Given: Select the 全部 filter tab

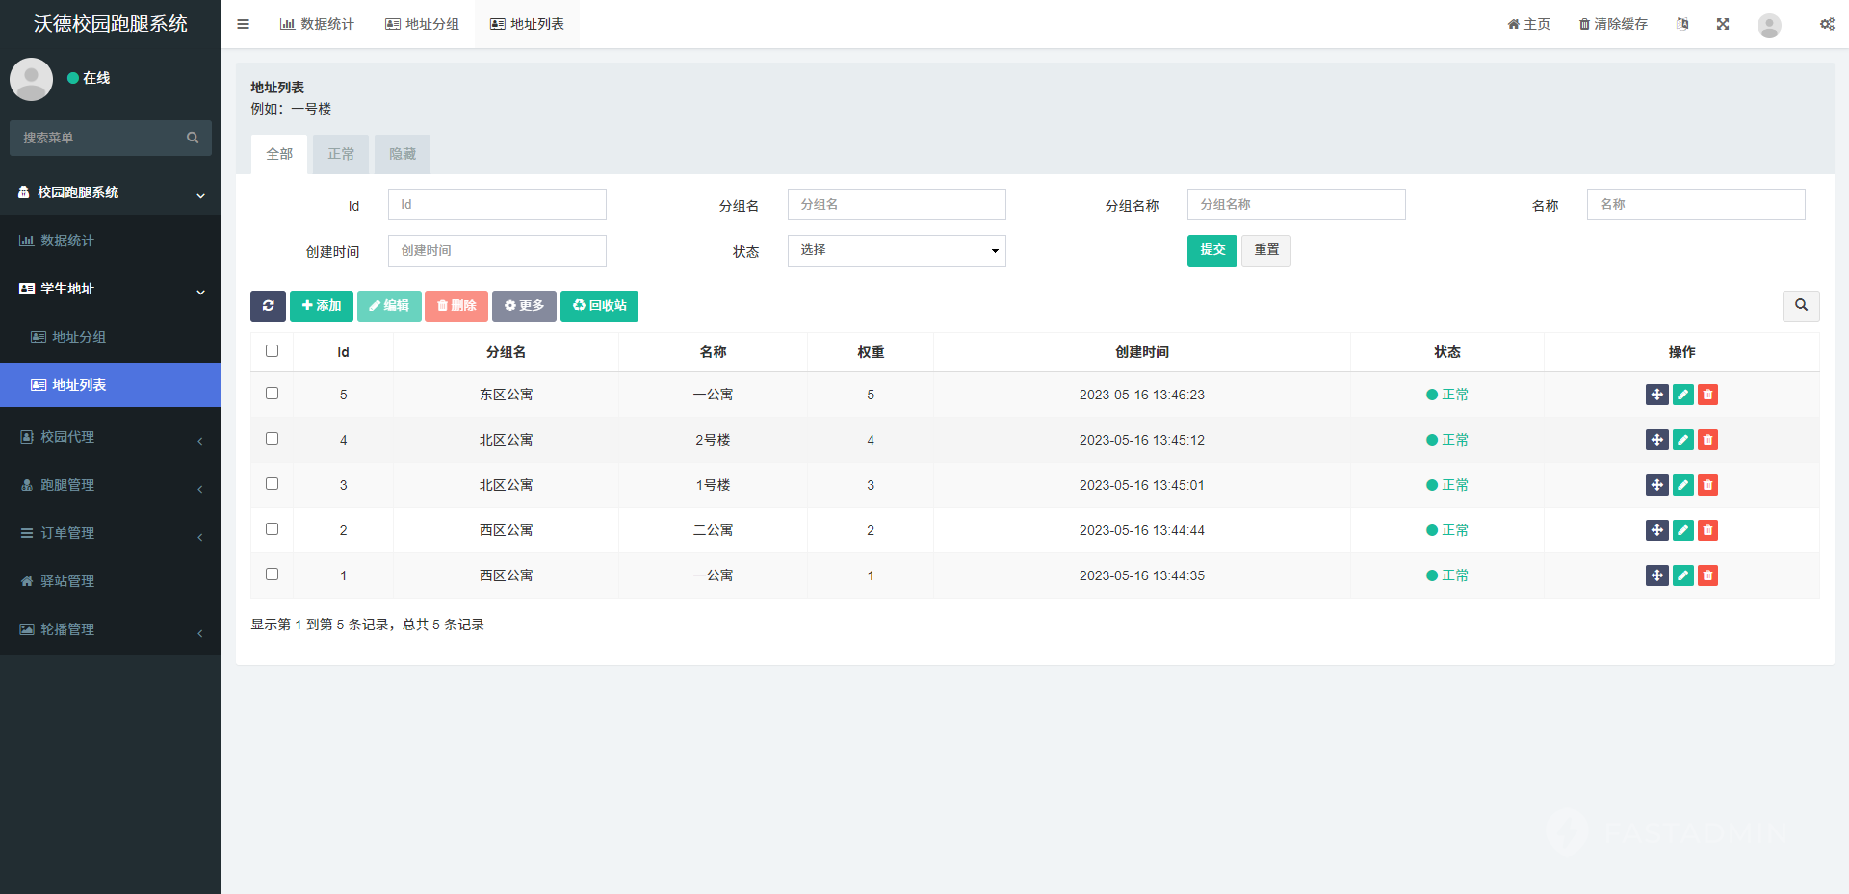Looking at the screenshot, I should [x=279, y=154].
